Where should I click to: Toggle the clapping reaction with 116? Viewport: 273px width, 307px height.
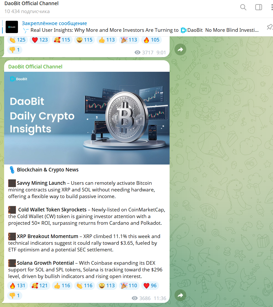[x=85, y=286]
